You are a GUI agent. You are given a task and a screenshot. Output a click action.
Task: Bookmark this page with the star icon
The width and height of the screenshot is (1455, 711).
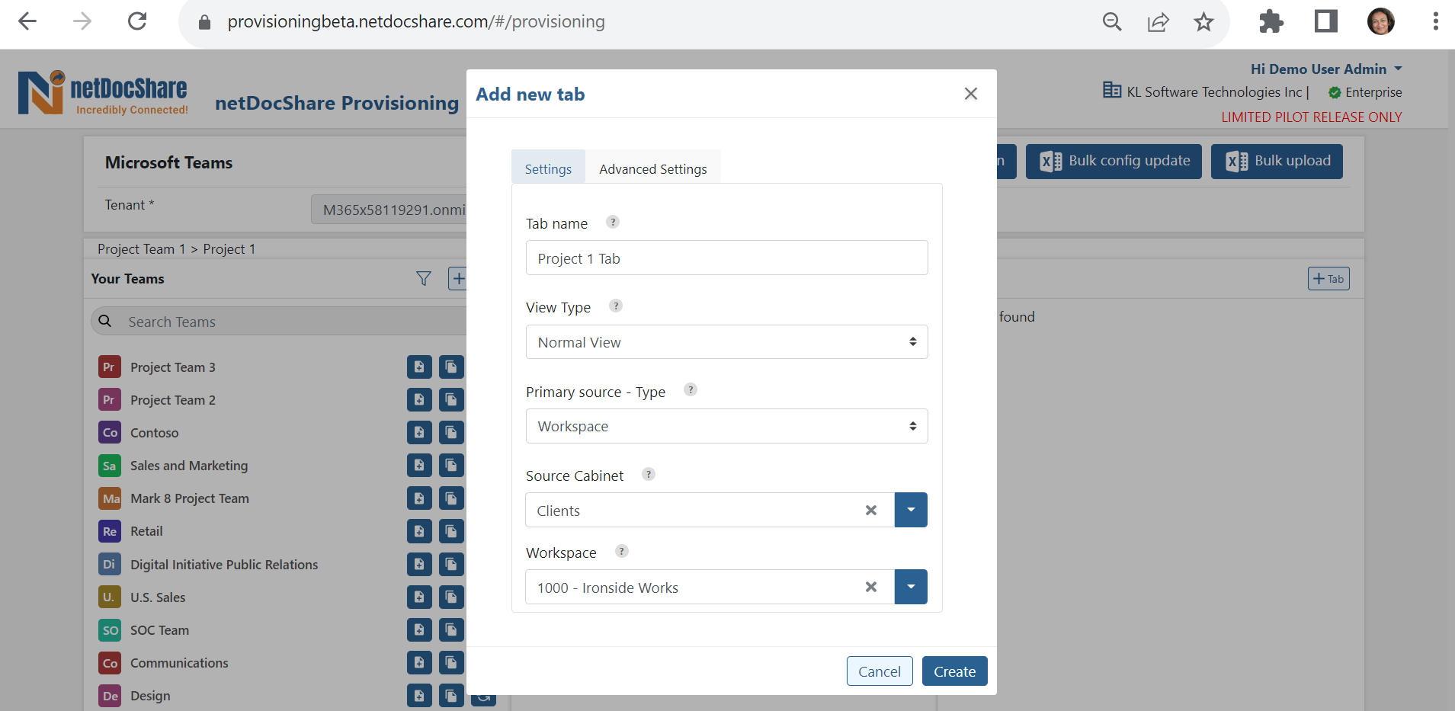tap(1203, 21)
